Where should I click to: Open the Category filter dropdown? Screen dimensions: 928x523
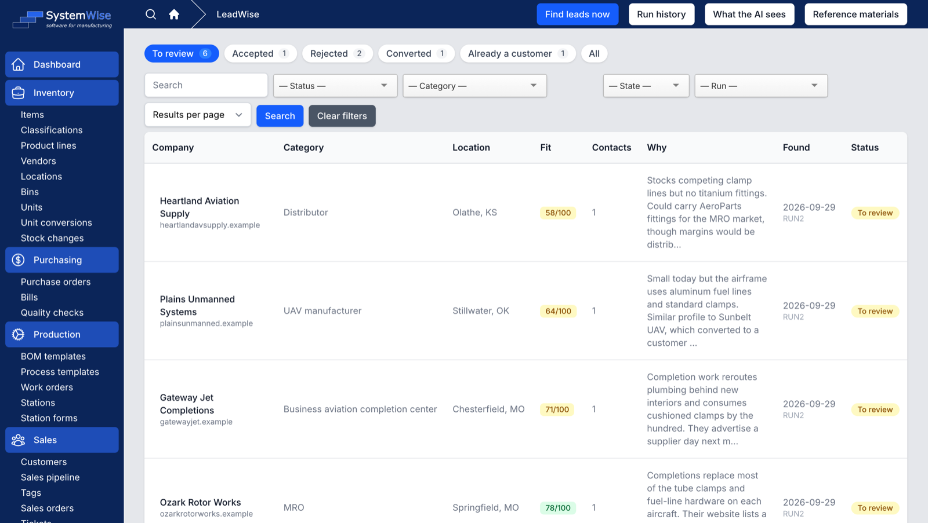pyautogui.click(x=474, y=86)
